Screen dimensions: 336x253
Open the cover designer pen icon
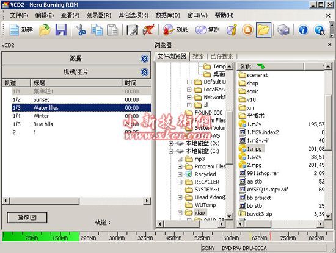132,30
